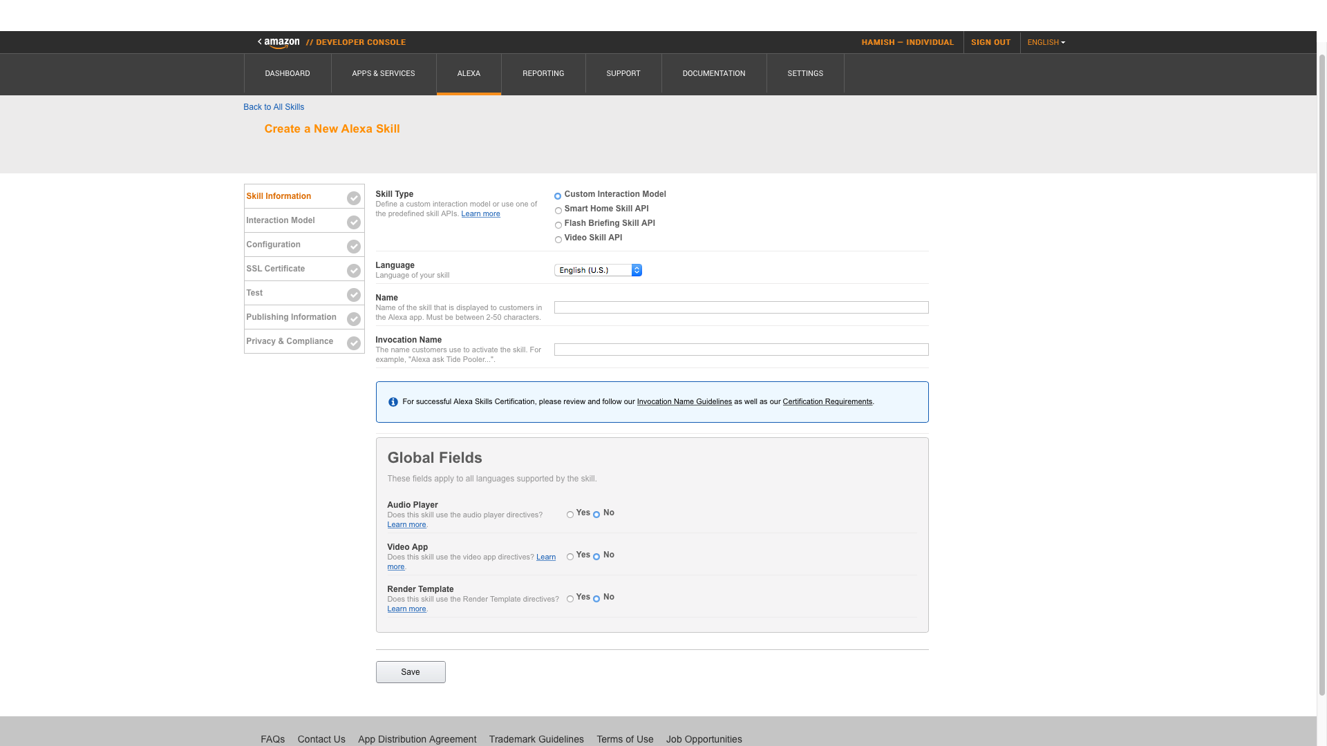1327x746 pixels.
Task: Focus the skill Name input field
Action: [741, 307]
